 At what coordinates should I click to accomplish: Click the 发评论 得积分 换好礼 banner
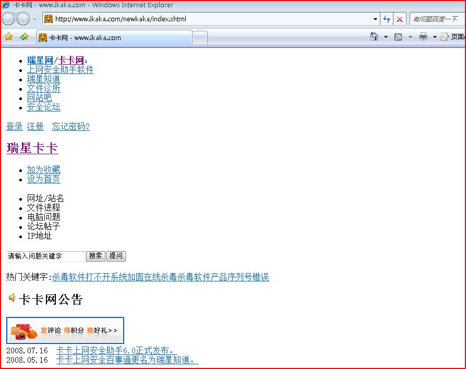pos(65,330)
